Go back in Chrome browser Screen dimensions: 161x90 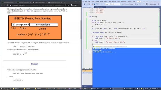pyautogui.click(x=2, y=5)
